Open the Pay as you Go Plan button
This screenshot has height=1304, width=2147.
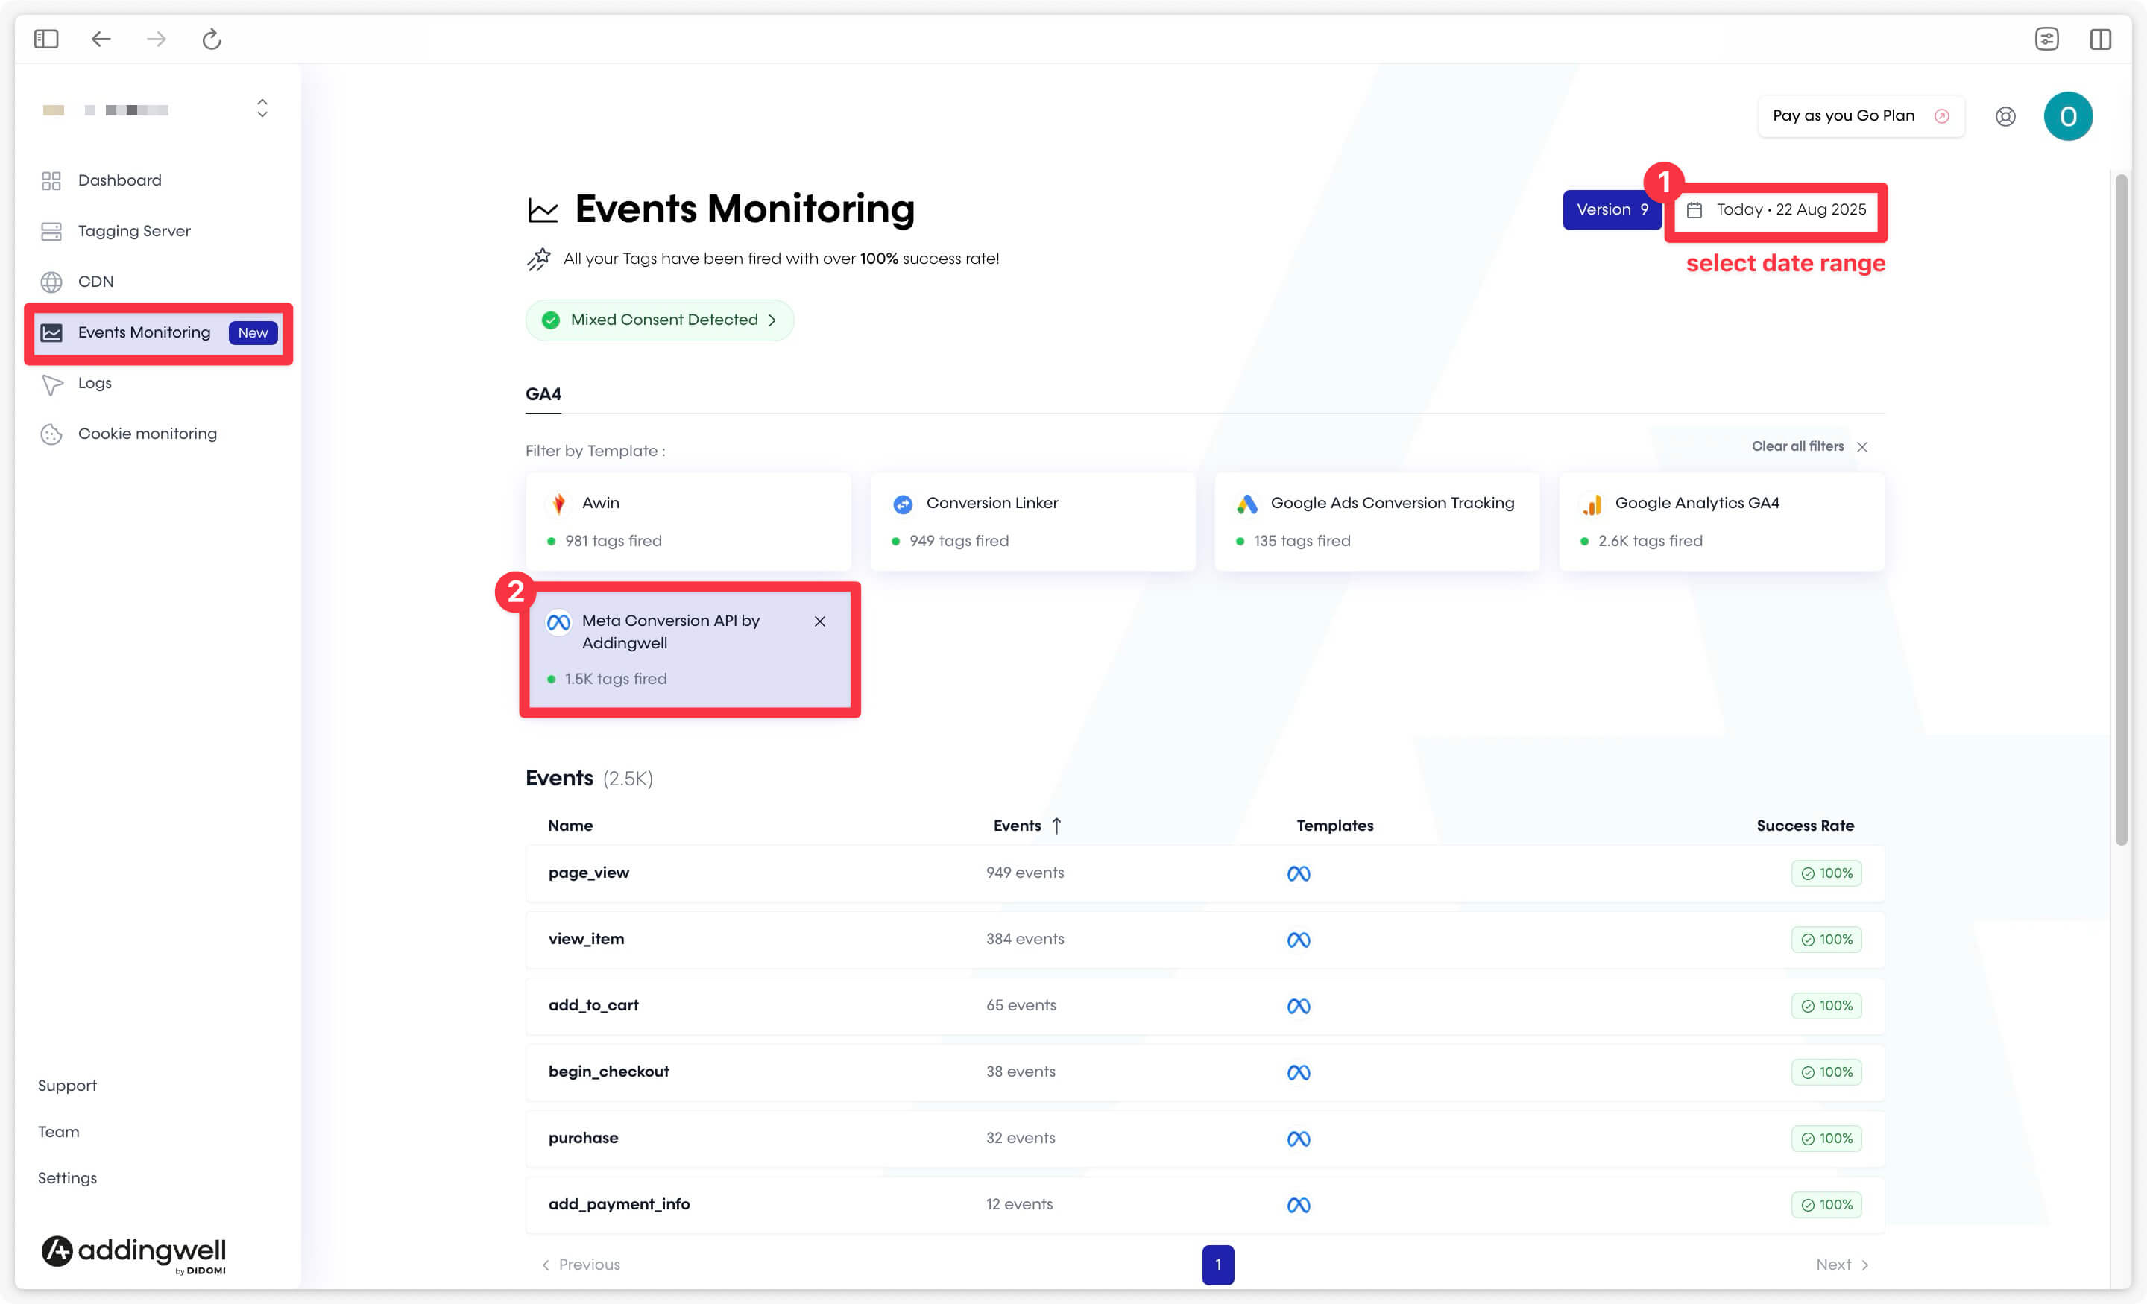[1860, 115]
